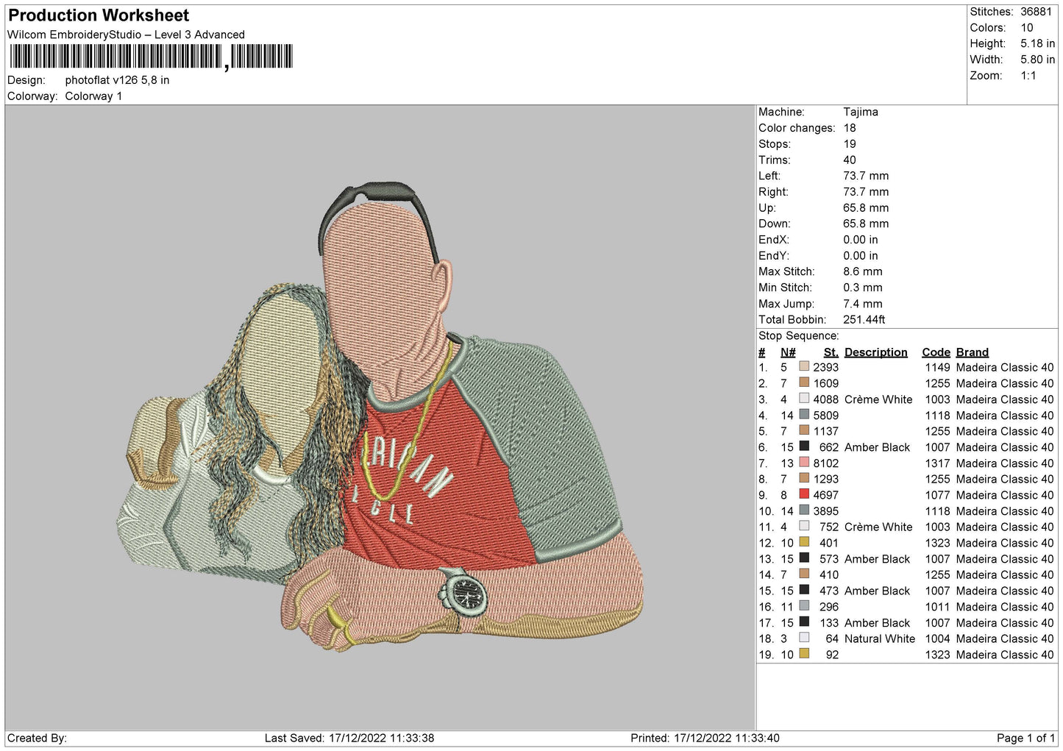The width and height of the screenshot is (1063, 751).
Task: Click code 1149 in stop row 1
Action: 937,368
